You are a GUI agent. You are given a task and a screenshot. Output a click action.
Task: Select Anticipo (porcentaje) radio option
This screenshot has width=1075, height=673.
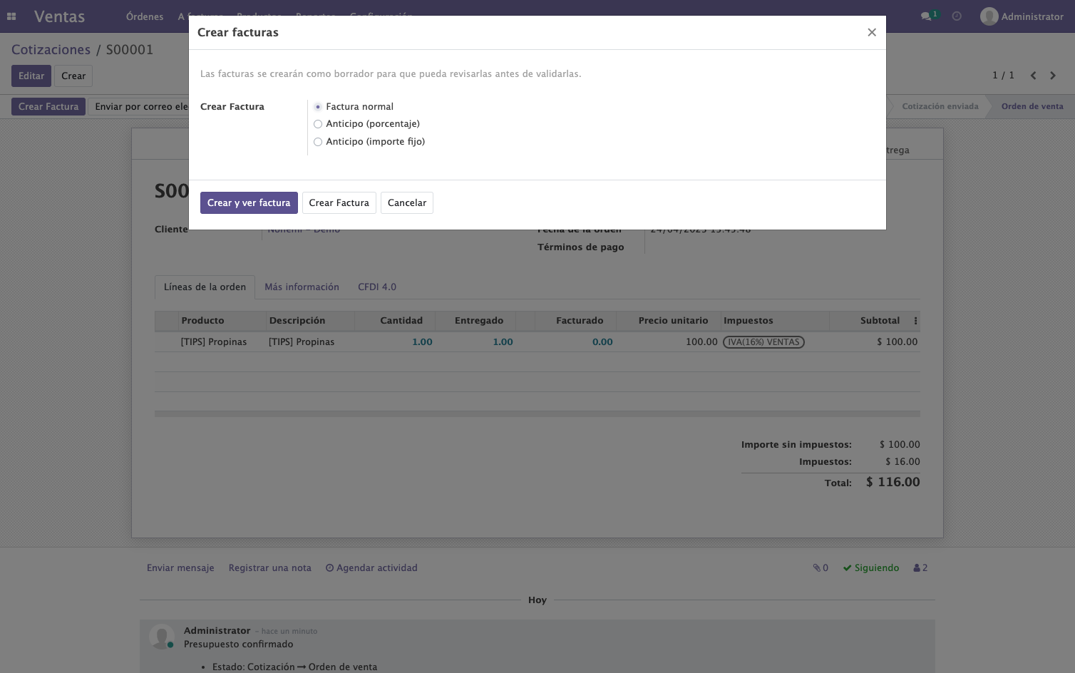(318, 124)
